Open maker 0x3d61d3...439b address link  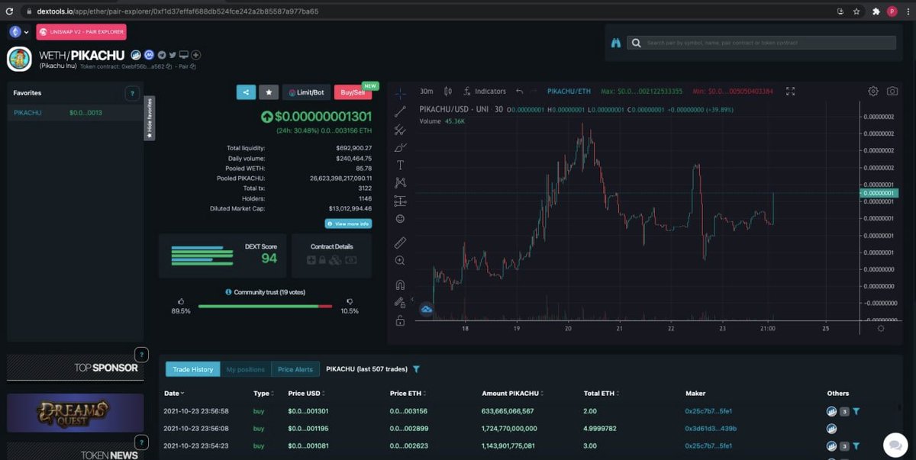(709, 429)
